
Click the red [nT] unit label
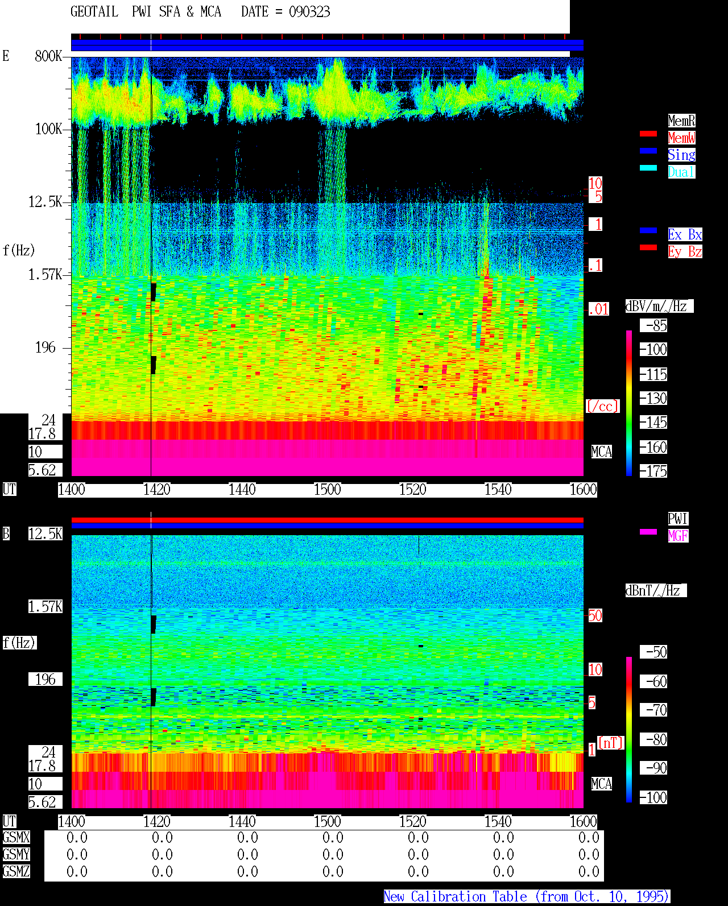[x=611, y=743]
